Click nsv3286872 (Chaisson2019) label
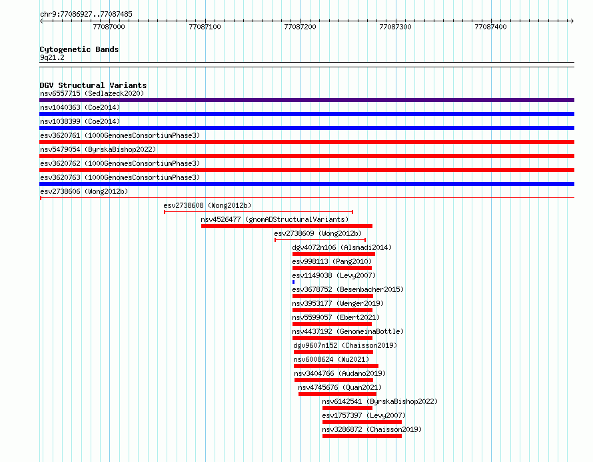Image resolution: width=593 pixels, height=462 pixels. [372, 429]
